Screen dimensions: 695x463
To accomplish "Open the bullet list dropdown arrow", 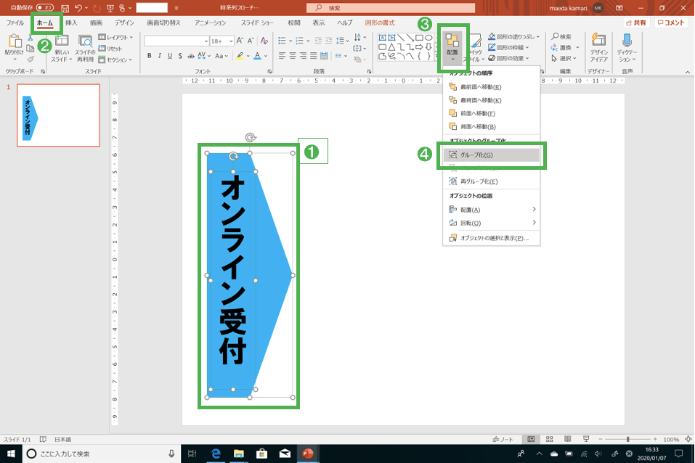I will [x=290, y=41].
